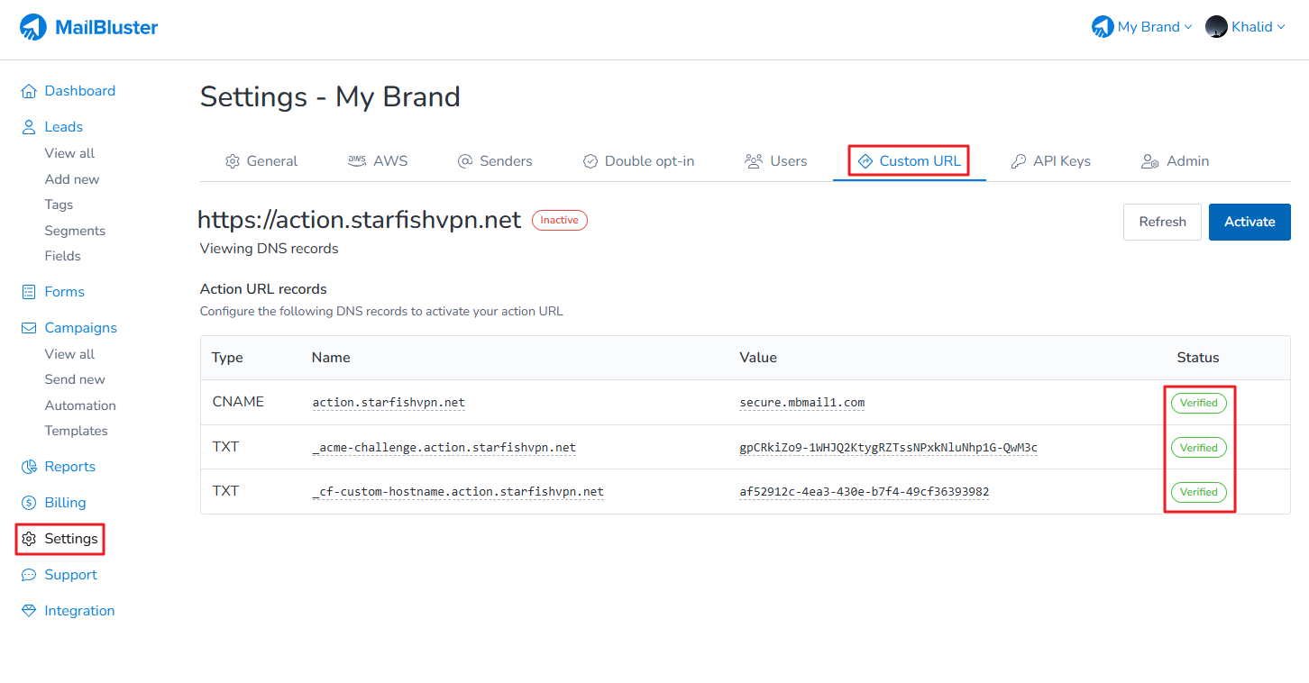Switch to the AWS tab
The image size is (1309, 683).
pos(378,161)
